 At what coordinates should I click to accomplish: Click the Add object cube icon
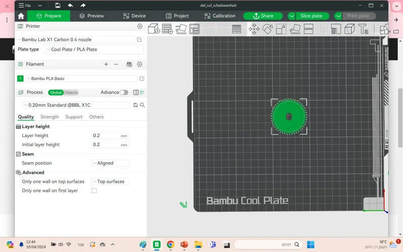154,29
